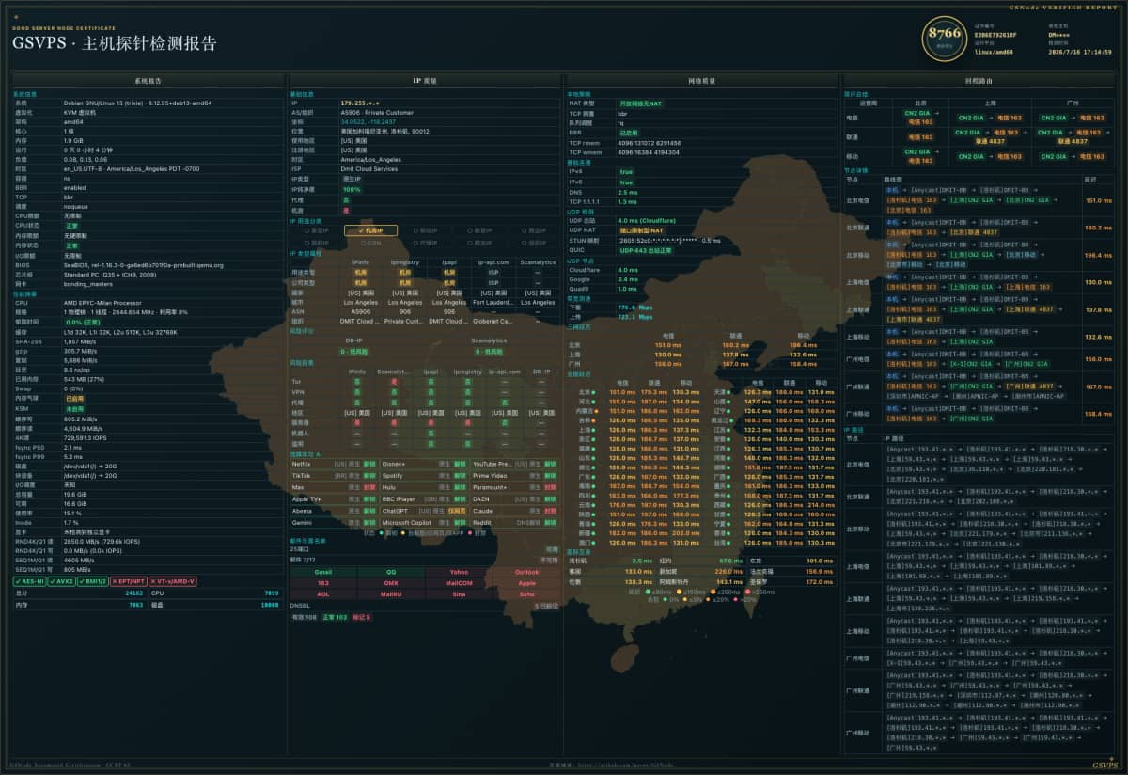Click the bonding_masters NIC value

click(86, 283)
